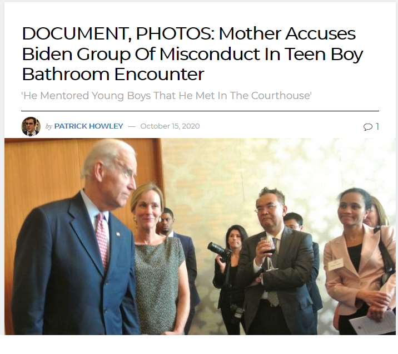Click the camera held by the photographer in photo
This screenshot has width=398, height=354.
click(219, 250)
